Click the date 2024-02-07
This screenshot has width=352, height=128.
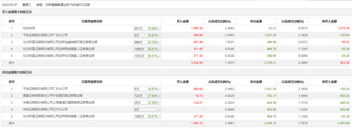tap(10, 5)
